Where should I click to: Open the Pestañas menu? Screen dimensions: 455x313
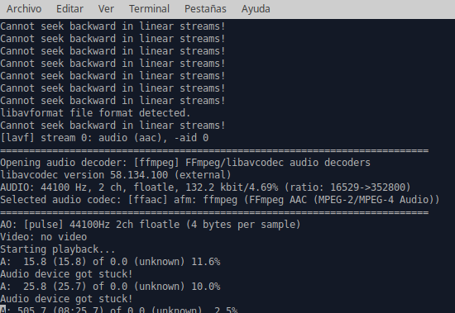[x=205, y=9]
